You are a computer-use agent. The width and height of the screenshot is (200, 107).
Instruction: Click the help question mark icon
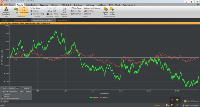tap(198, 5)
